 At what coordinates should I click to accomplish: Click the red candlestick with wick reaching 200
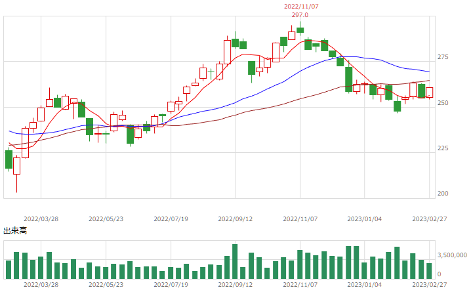16,166
